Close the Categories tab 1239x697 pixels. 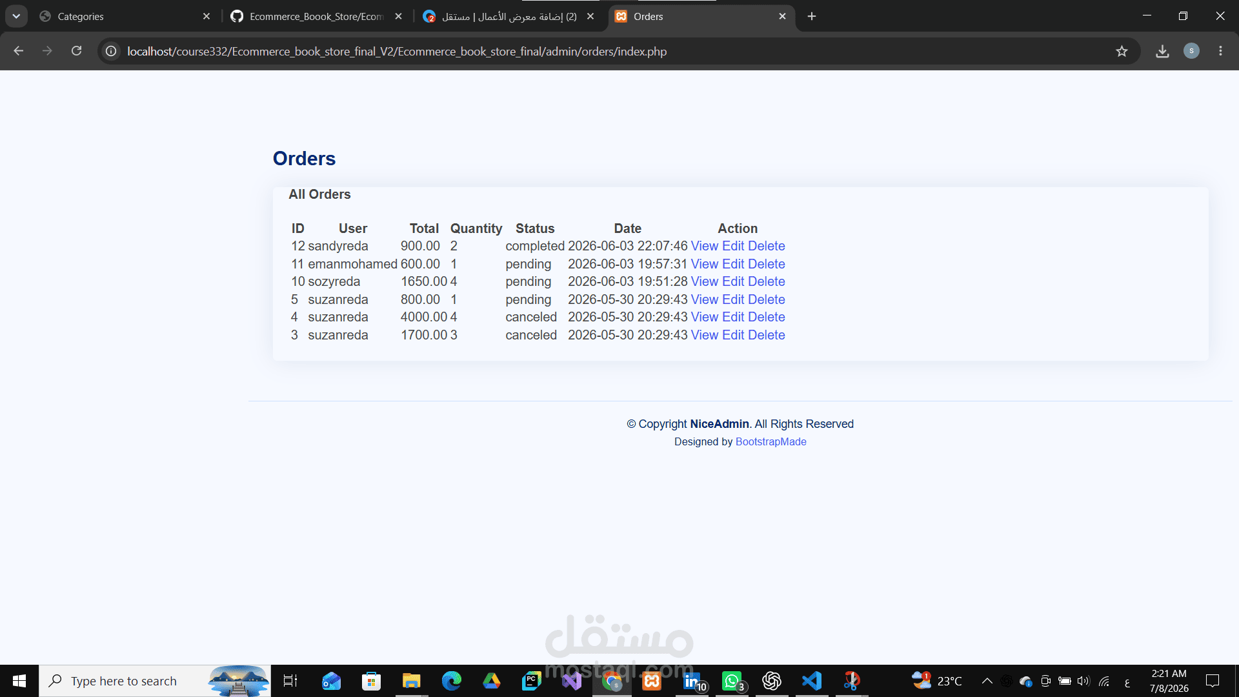point(206,16)
